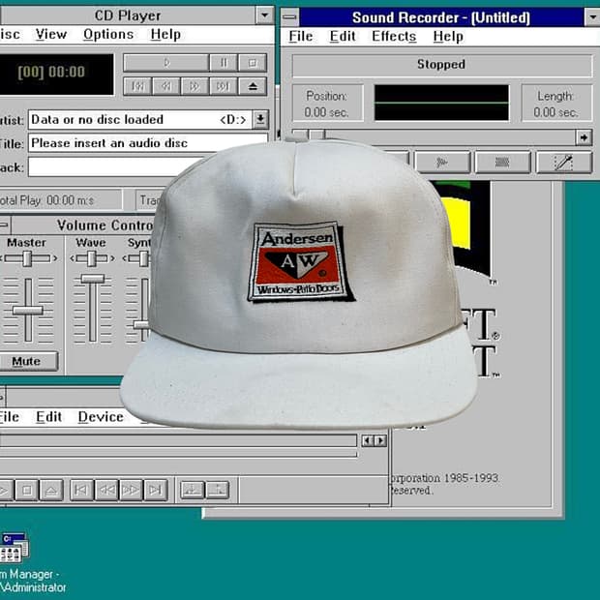
Task: Click right arrow of Wave balance
Action: pyautogui.click(x=112, y=258)
